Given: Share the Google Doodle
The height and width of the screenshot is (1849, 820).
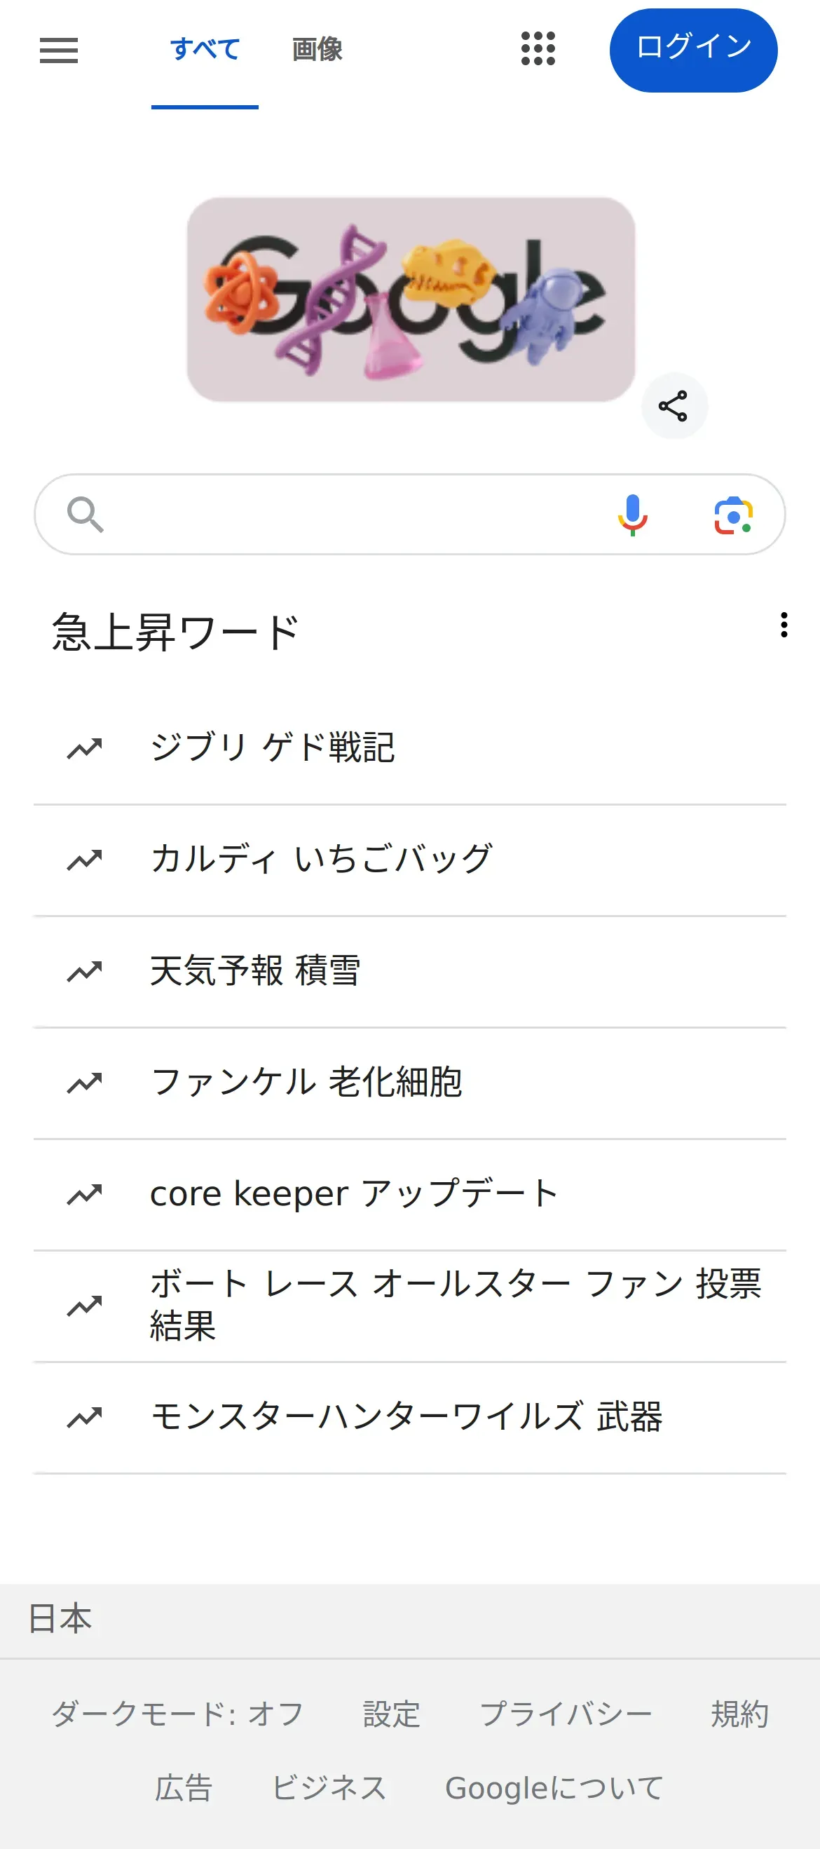Looking at the screenshot, I should point(674,406).
